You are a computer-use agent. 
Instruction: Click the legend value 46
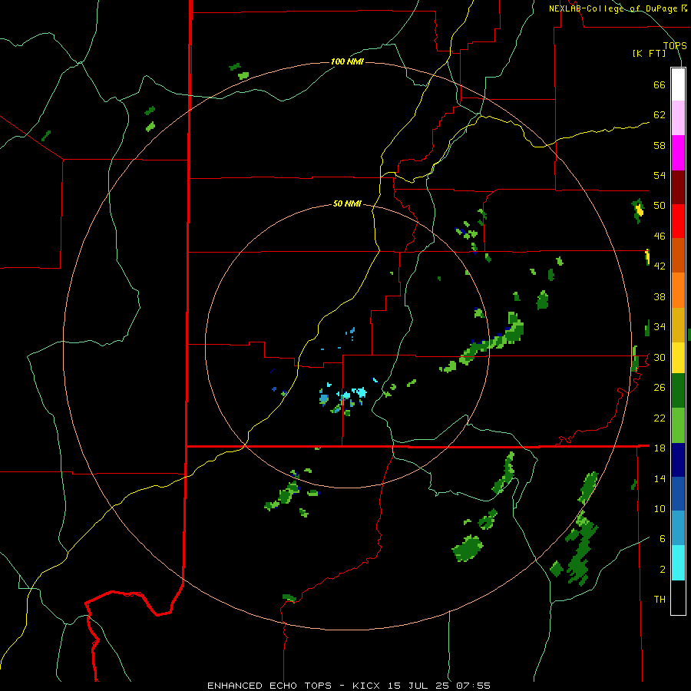660,236
